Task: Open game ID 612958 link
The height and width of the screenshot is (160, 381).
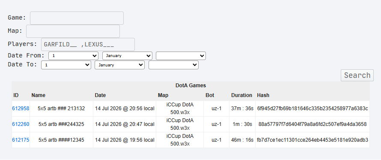Action: [x=21, y=109]
